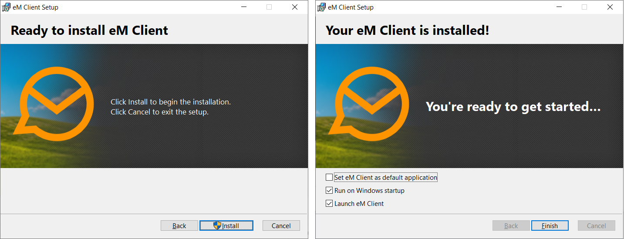Click Finish in the installed window
Viewport: 624px width, 239px height.
pos(550,226)
